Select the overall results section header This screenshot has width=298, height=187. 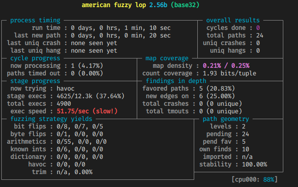click(x=233, y=20)
